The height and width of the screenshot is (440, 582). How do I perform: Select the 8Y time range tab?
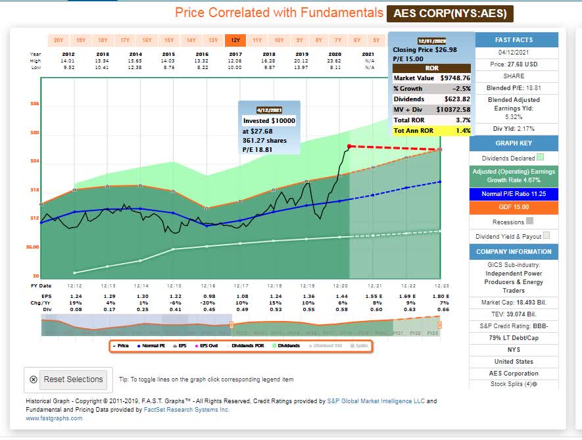(x=319, y=41)
